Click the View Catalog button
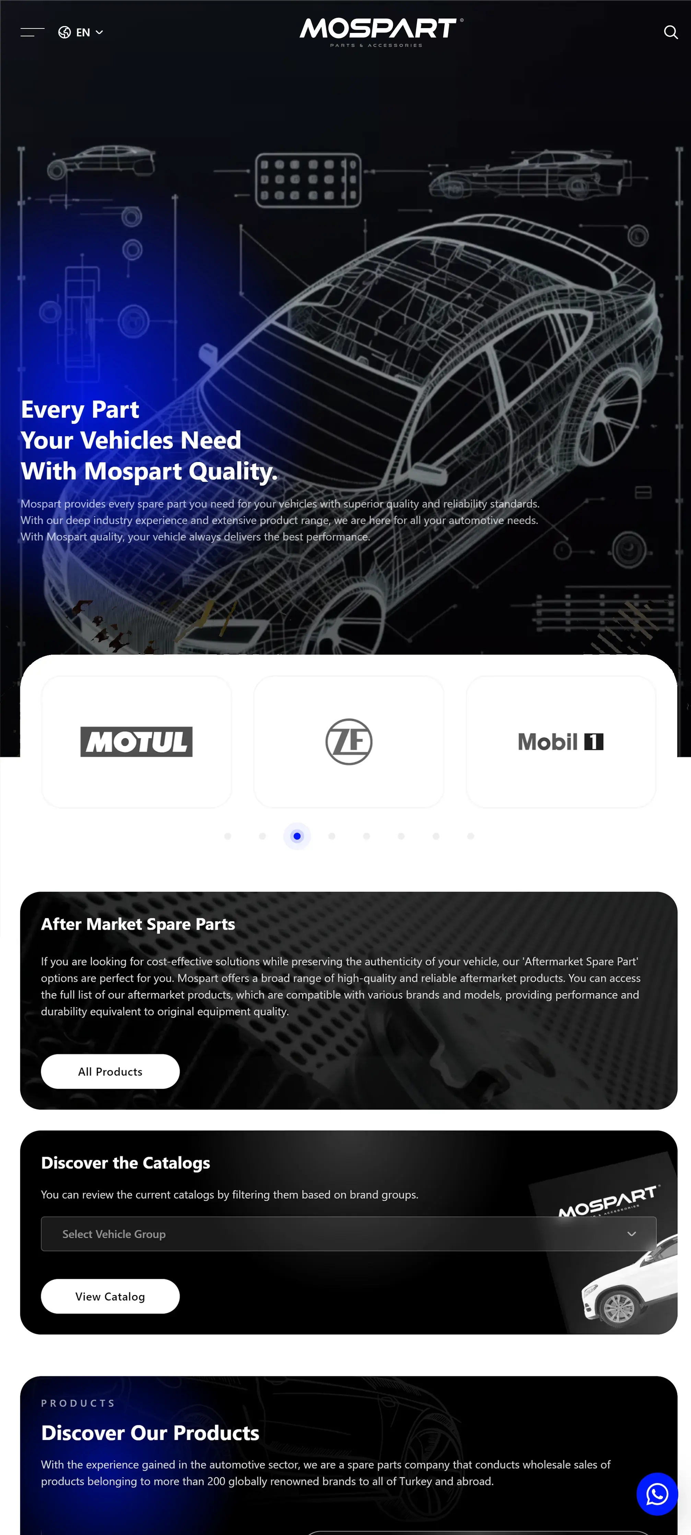This screenshot has width=691, height=1535. (x=110, y=1296)
